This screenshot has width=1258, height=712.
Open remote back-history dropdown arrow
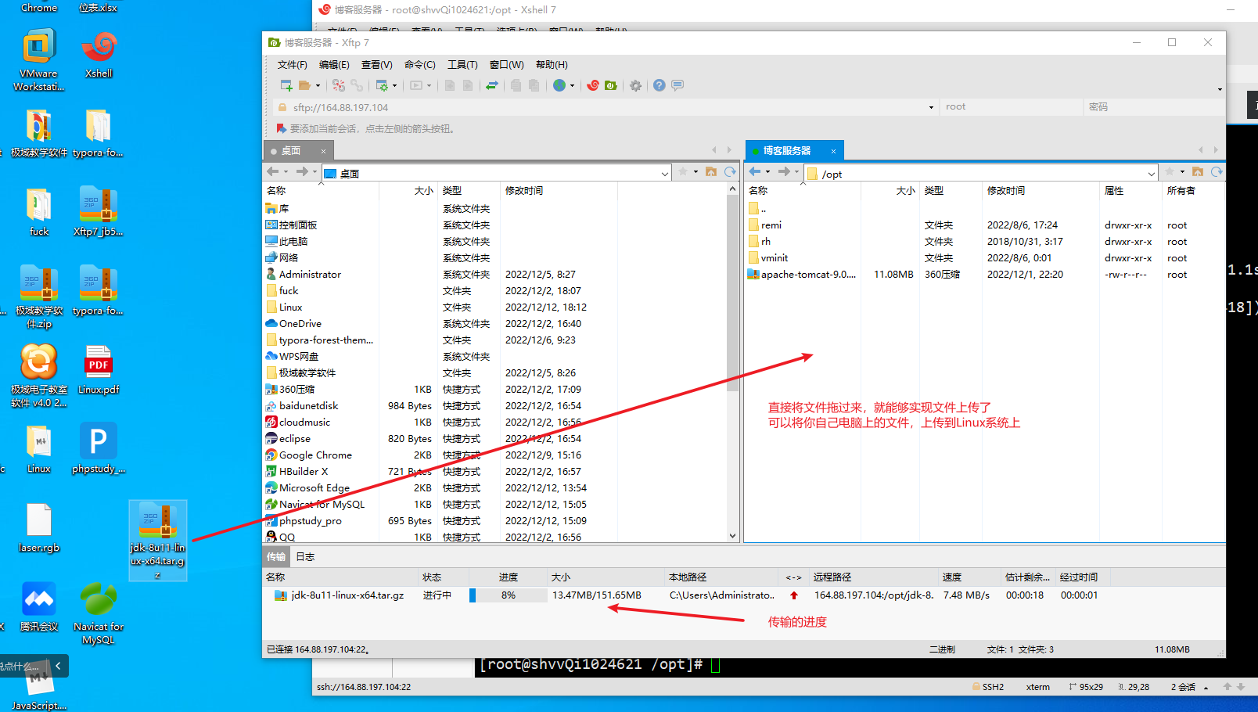(767, 172)
